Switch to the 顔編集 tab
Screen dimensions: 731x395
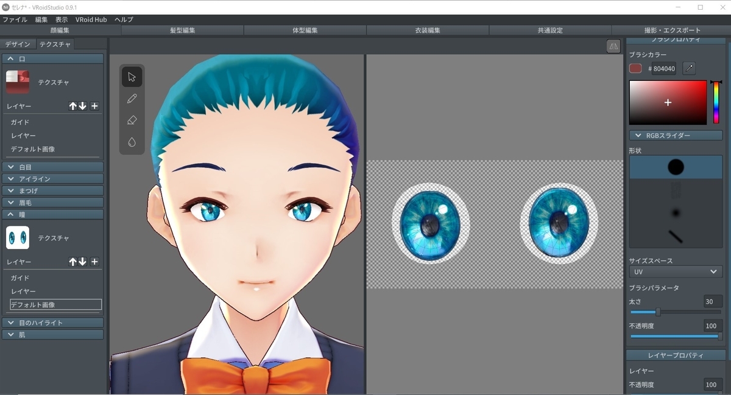[60, 30]
